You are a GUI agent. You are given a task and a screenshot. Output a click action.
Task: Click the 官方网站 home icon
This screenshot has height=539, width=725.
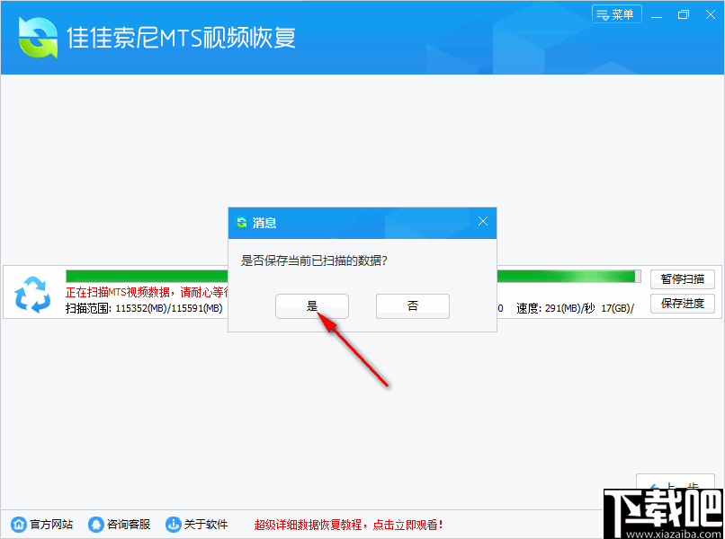coord(19,525)
